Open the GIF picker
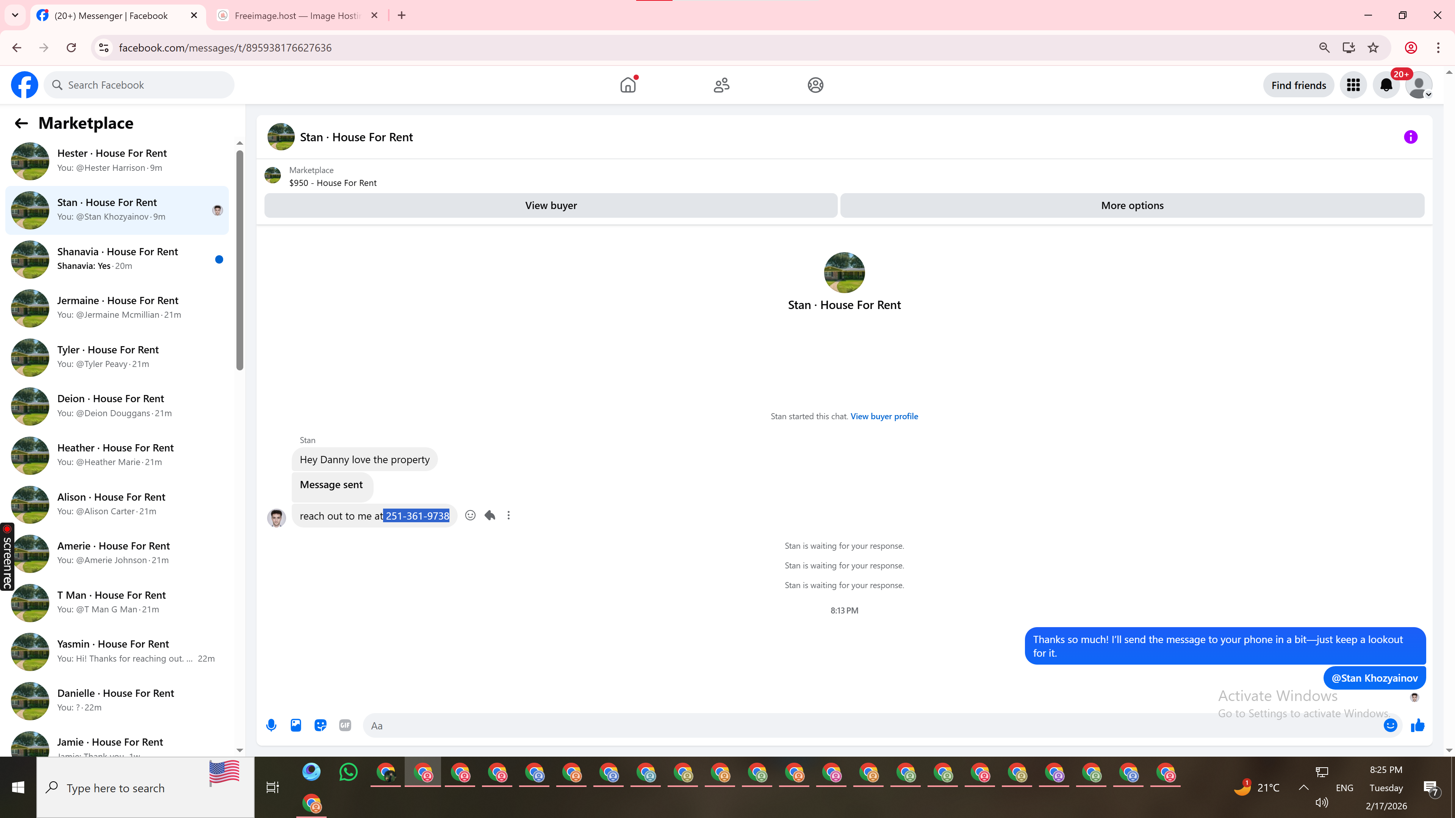The height and width of the screenshot is (818, 1455). click(x=345, y=726)
